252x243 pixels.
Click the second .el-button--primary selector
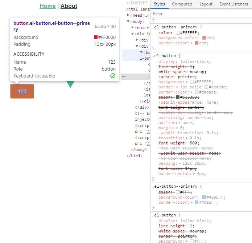click(x=175, y=186)
